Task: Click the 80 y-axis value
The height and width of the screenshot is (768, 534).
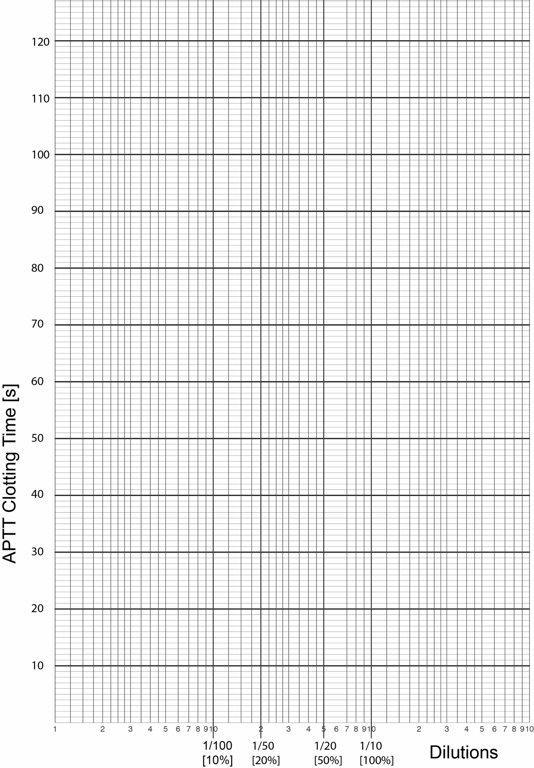Action: [x=37, y=268]
